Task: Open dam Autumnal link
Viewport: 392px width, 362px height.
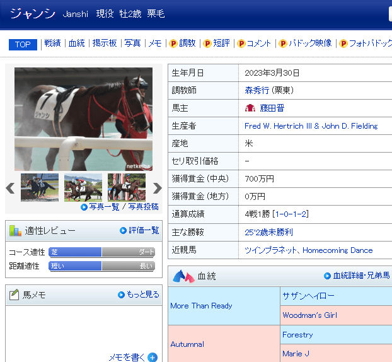Action: tap(187, 344)
